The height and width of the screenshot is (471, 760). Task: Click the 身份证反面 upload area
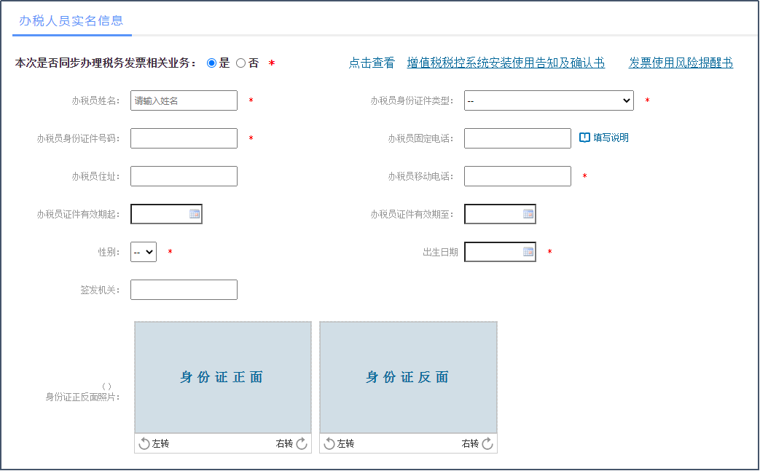[x=408, y=377]
